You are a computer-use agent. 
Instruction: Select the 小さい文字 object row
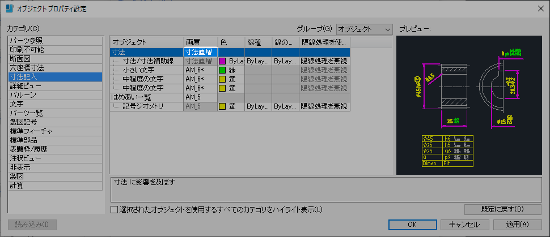[x=147, y=70]
